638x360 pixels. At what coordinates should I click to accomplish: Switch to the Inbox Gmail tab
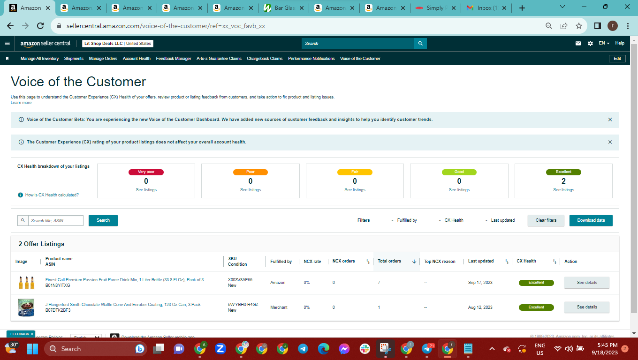(486, 8)
